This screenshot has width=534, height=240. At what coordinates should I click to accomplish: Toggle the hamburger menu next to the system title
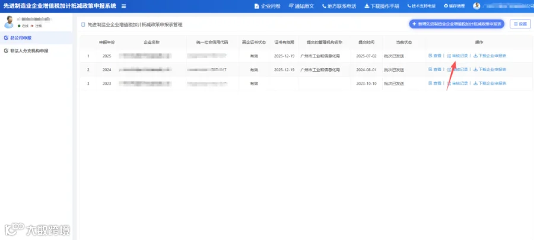(x=123, y=6)
